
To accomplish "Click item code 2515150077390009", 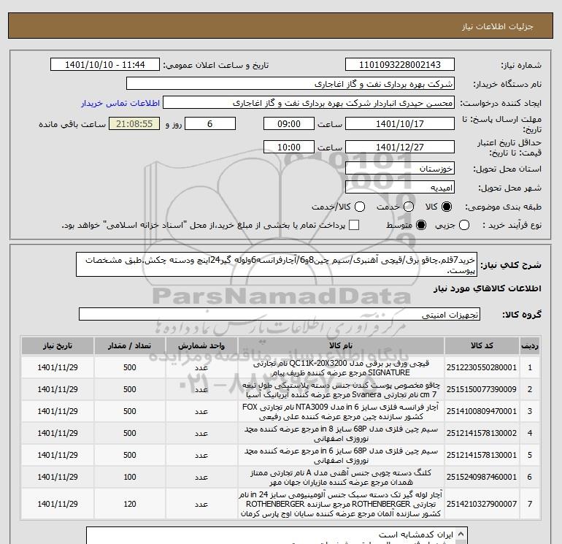I will (x=482, y=390).
